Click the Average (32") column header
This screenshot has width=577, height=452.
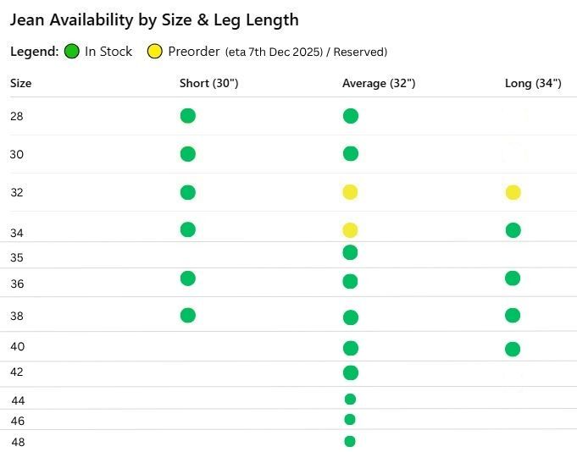pyautogui.click(x=379, y=83)
